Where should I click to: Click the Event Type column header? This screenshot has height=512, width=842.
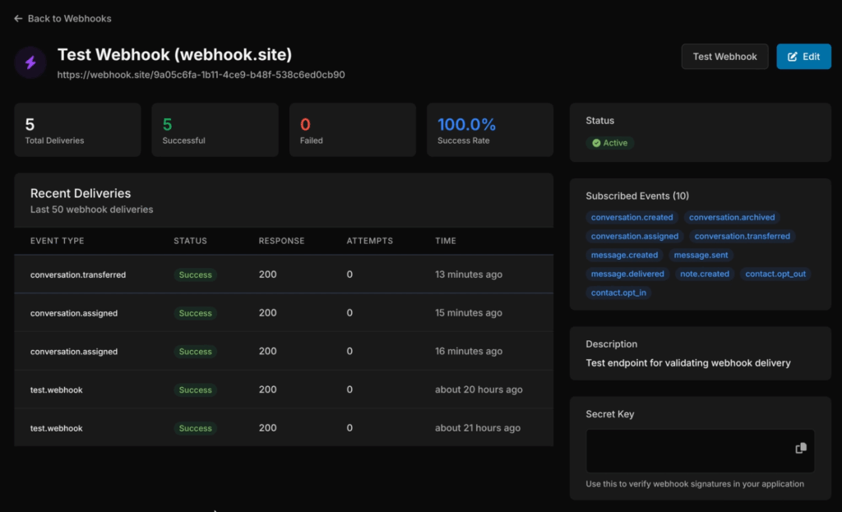(57, 241)
